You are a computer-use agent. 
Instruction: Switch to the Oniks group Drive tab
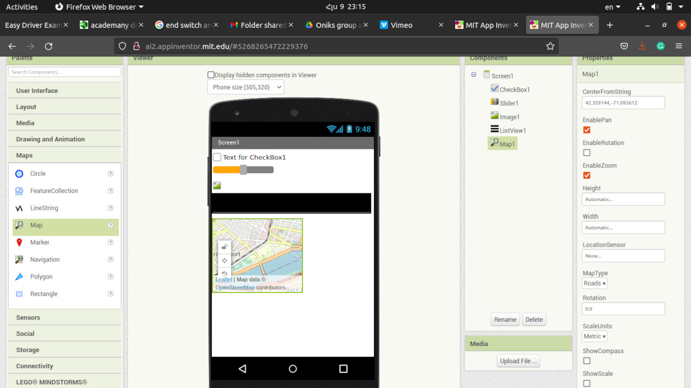(x=336, y=25)
